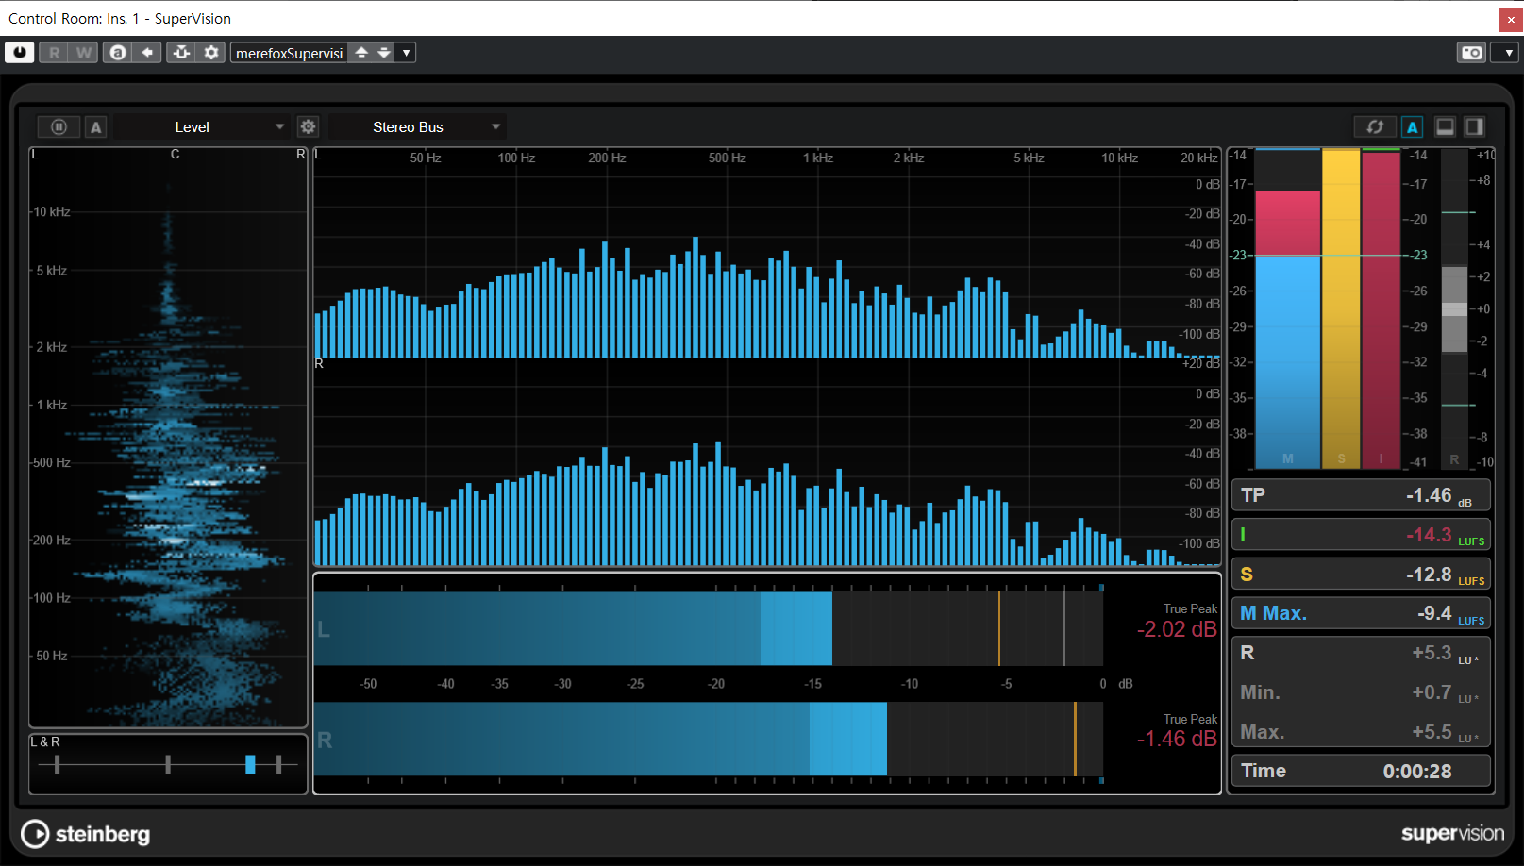Click the reset values circular-arrows icon
The width and height of the screenshot is (1524, 866).
tap(1375, 127)
